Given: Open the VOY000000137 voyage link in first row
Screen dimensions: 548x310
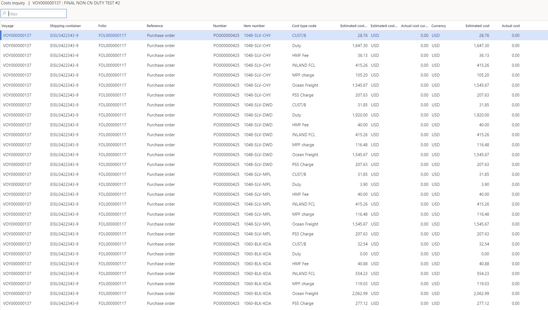Looking at the screenshot, I should (x=17, y=35).
